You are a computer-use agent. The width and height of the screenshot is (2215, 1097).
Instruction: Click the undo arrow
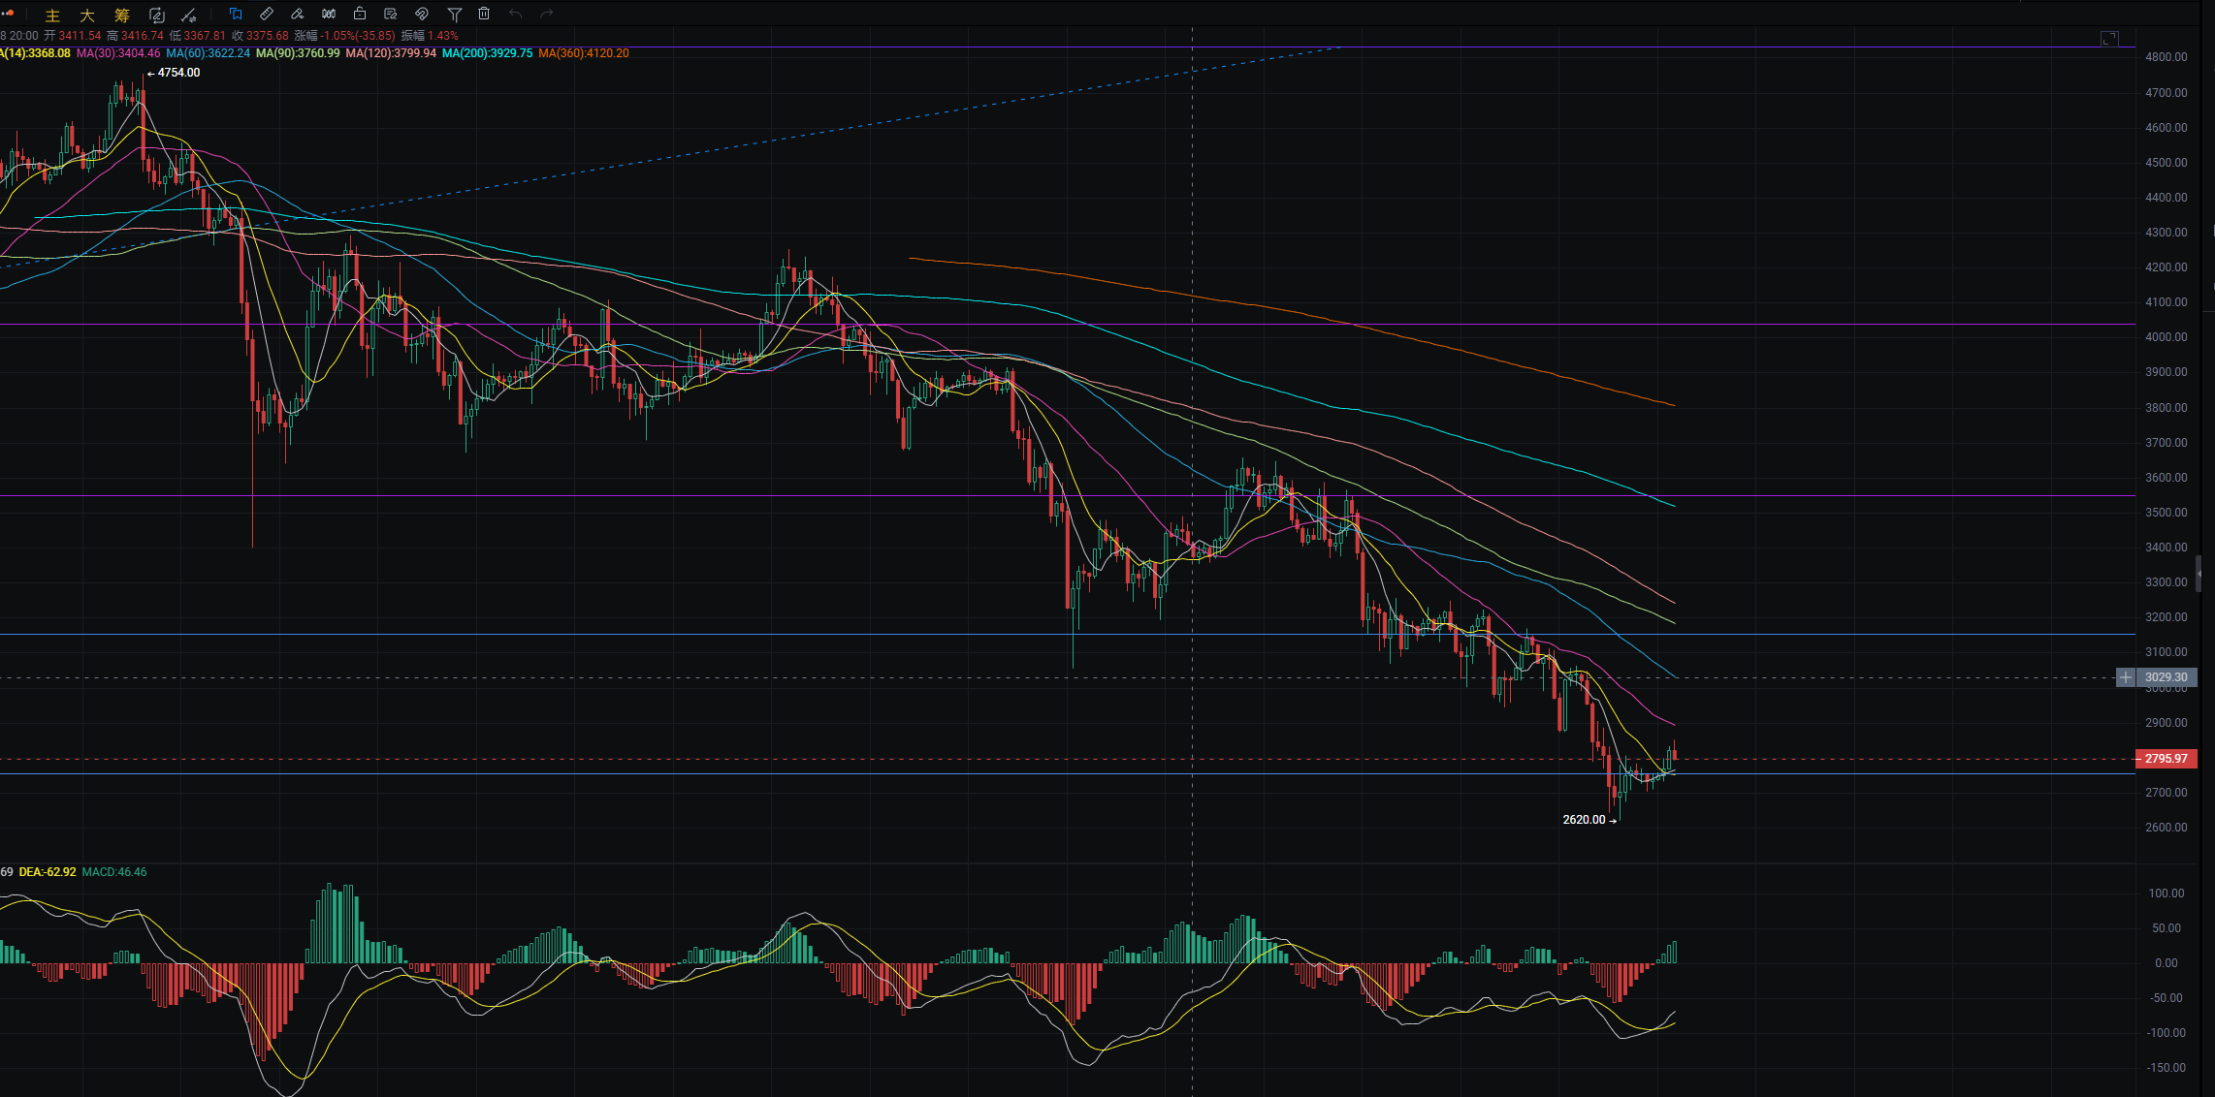click(515, 14)
